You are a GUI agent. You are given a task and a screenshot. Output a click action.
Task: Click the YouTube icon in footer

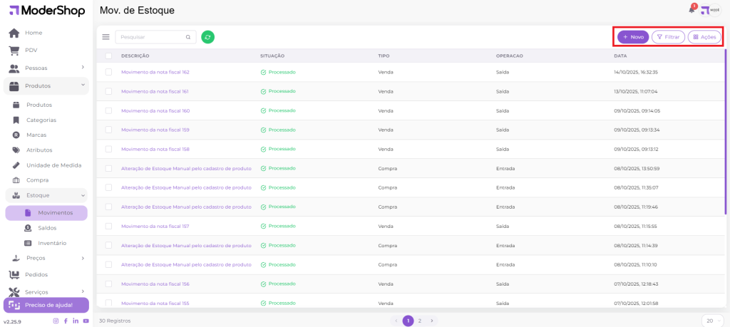point(86,321)
